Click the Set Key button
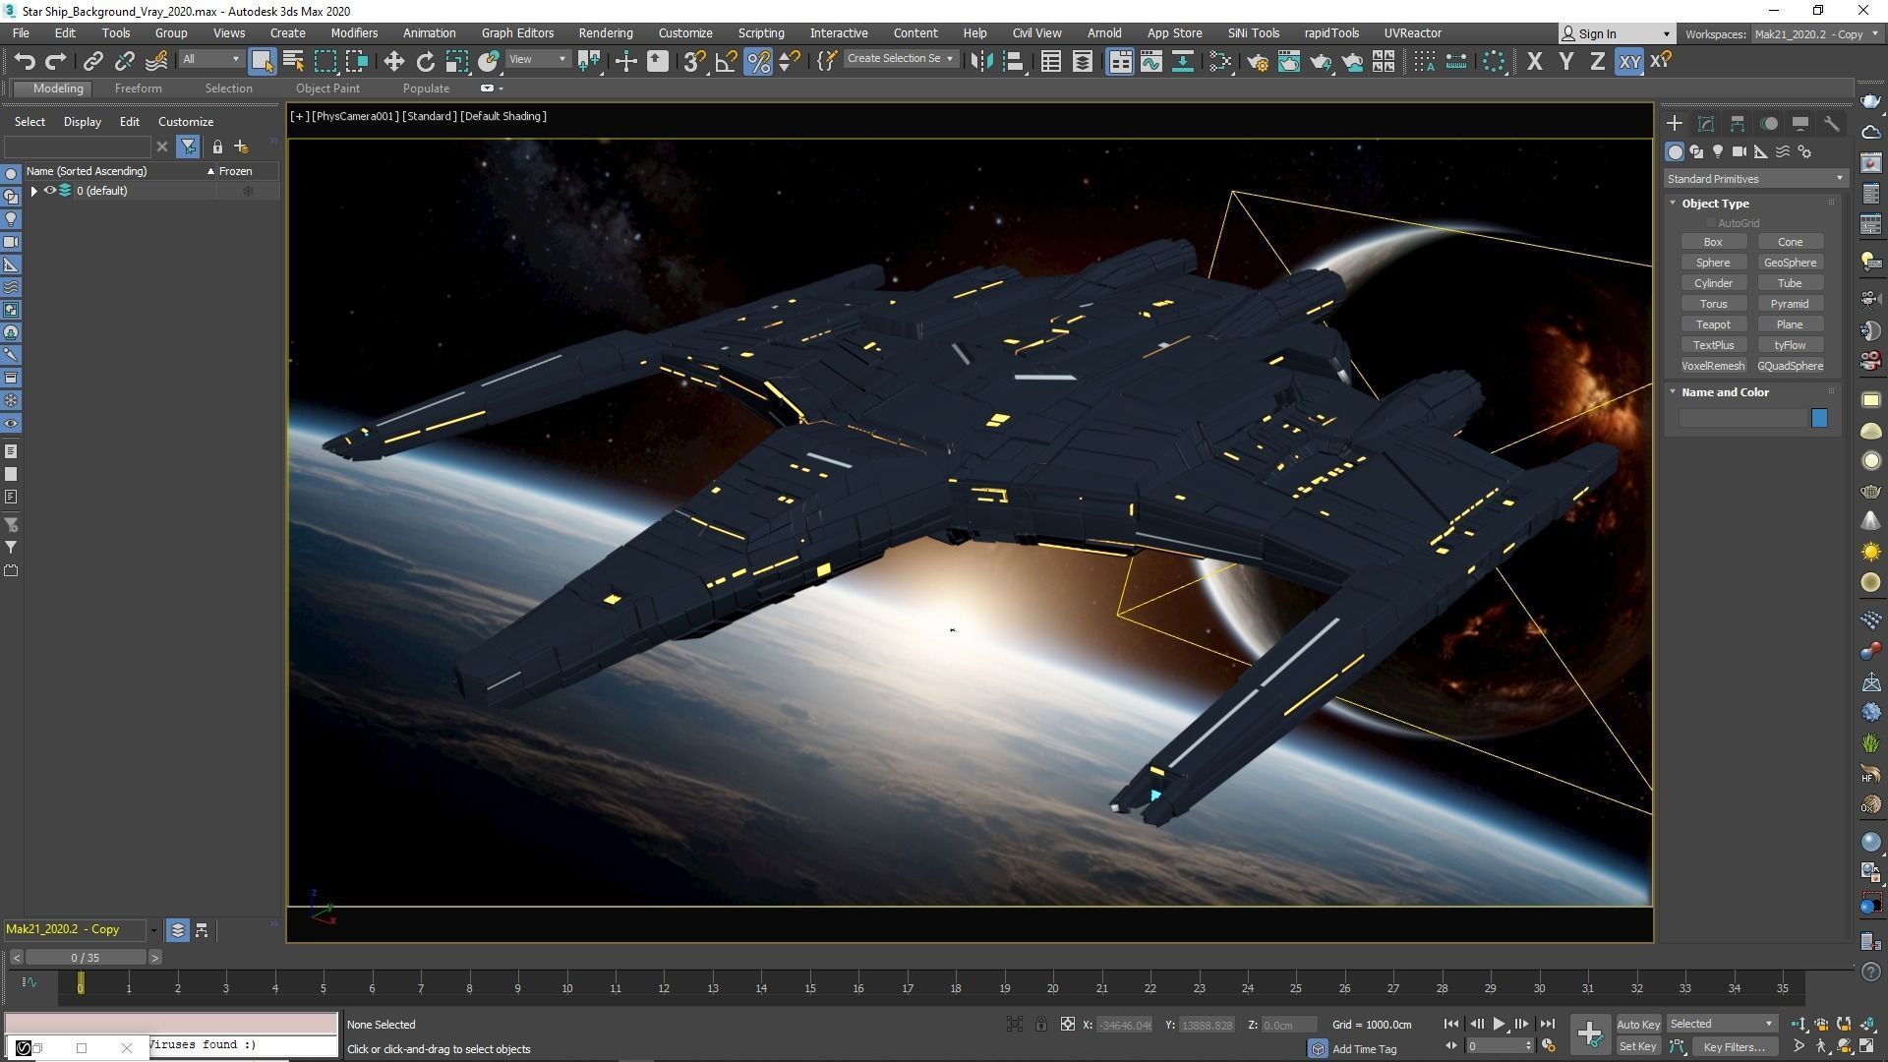Viewport: 1888px width, 1062px height. [x=1637, y=1047]
